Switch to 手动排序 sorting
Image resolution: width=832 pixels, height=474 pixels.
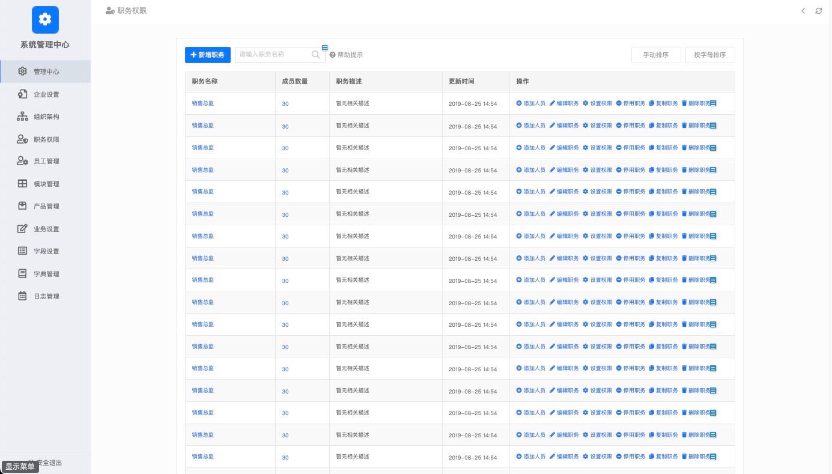[655, 55]
